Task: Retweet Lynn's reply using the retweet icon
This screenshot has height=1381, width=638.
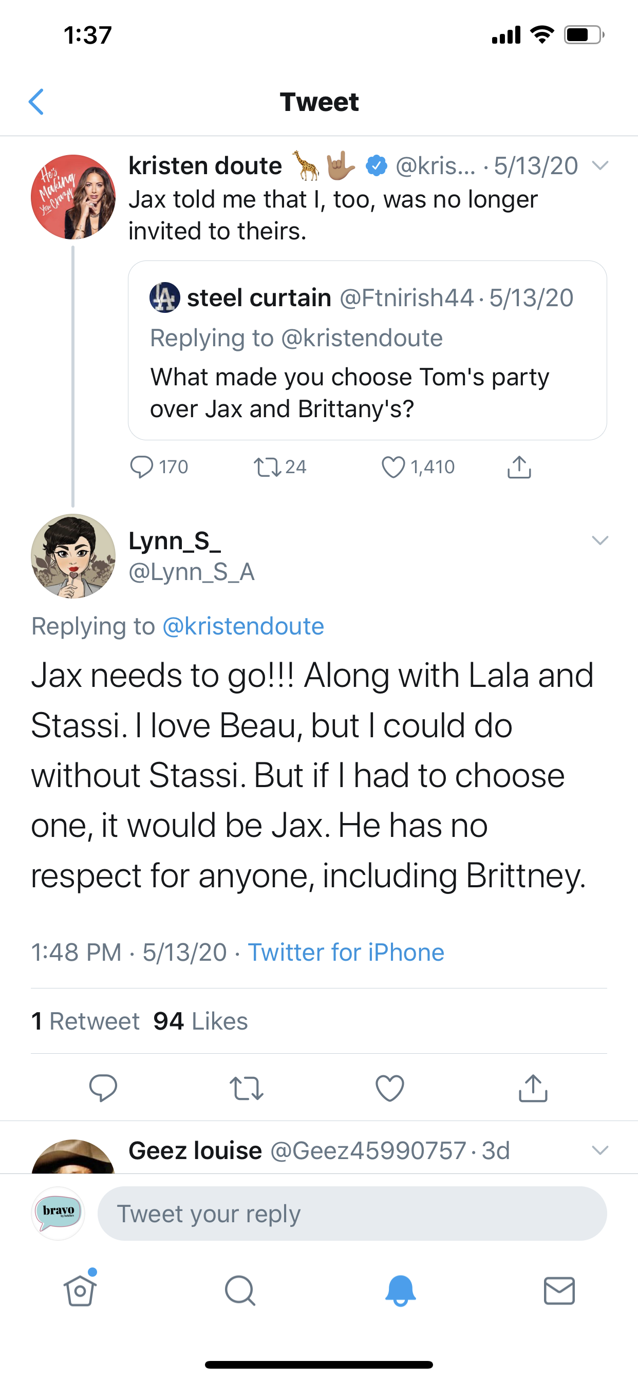Action: click(247, 1087)
